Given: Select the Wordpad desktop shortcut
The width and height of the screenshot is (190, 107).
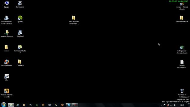Looking at the screenshot, I should [x=20, y=34].
